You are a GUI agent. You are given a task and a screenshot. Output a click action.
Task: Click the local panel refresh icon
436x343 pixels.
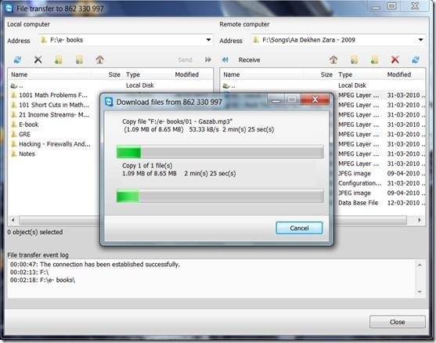coord(17,60)
